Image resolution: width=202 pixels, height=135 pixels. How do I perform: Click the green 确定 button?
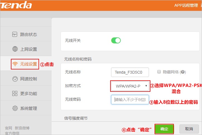tap(164, 129)
